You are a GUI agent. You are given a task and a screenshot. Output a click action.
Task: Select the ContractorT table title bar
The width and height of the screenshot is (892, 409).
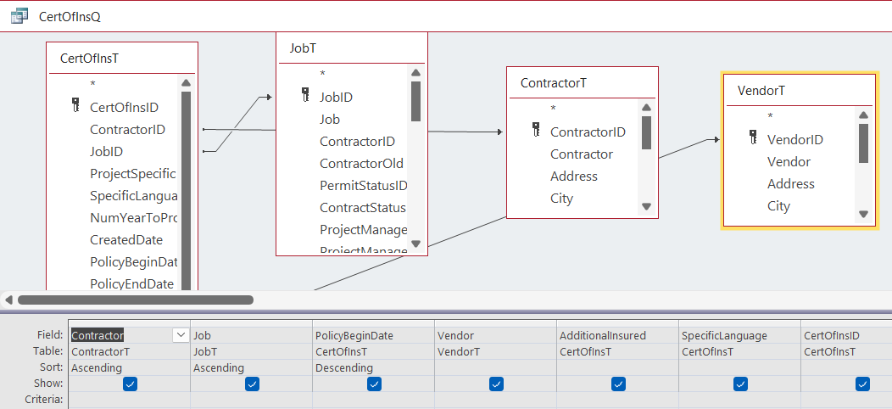[x=582, y=83]
